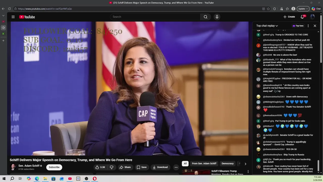
Task: Reload the page with refresh icon
Action: 9,9
